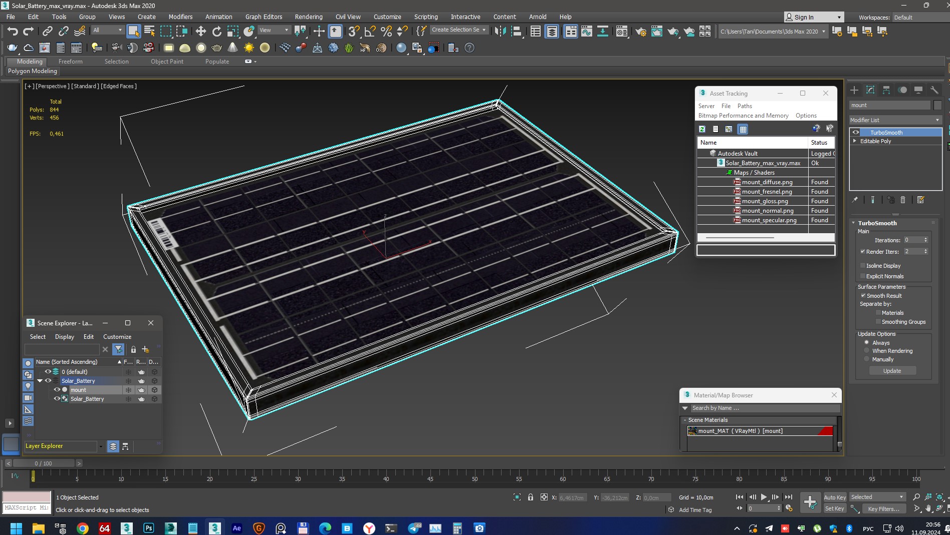Open the Rendering menu

(x=308, y=17)
